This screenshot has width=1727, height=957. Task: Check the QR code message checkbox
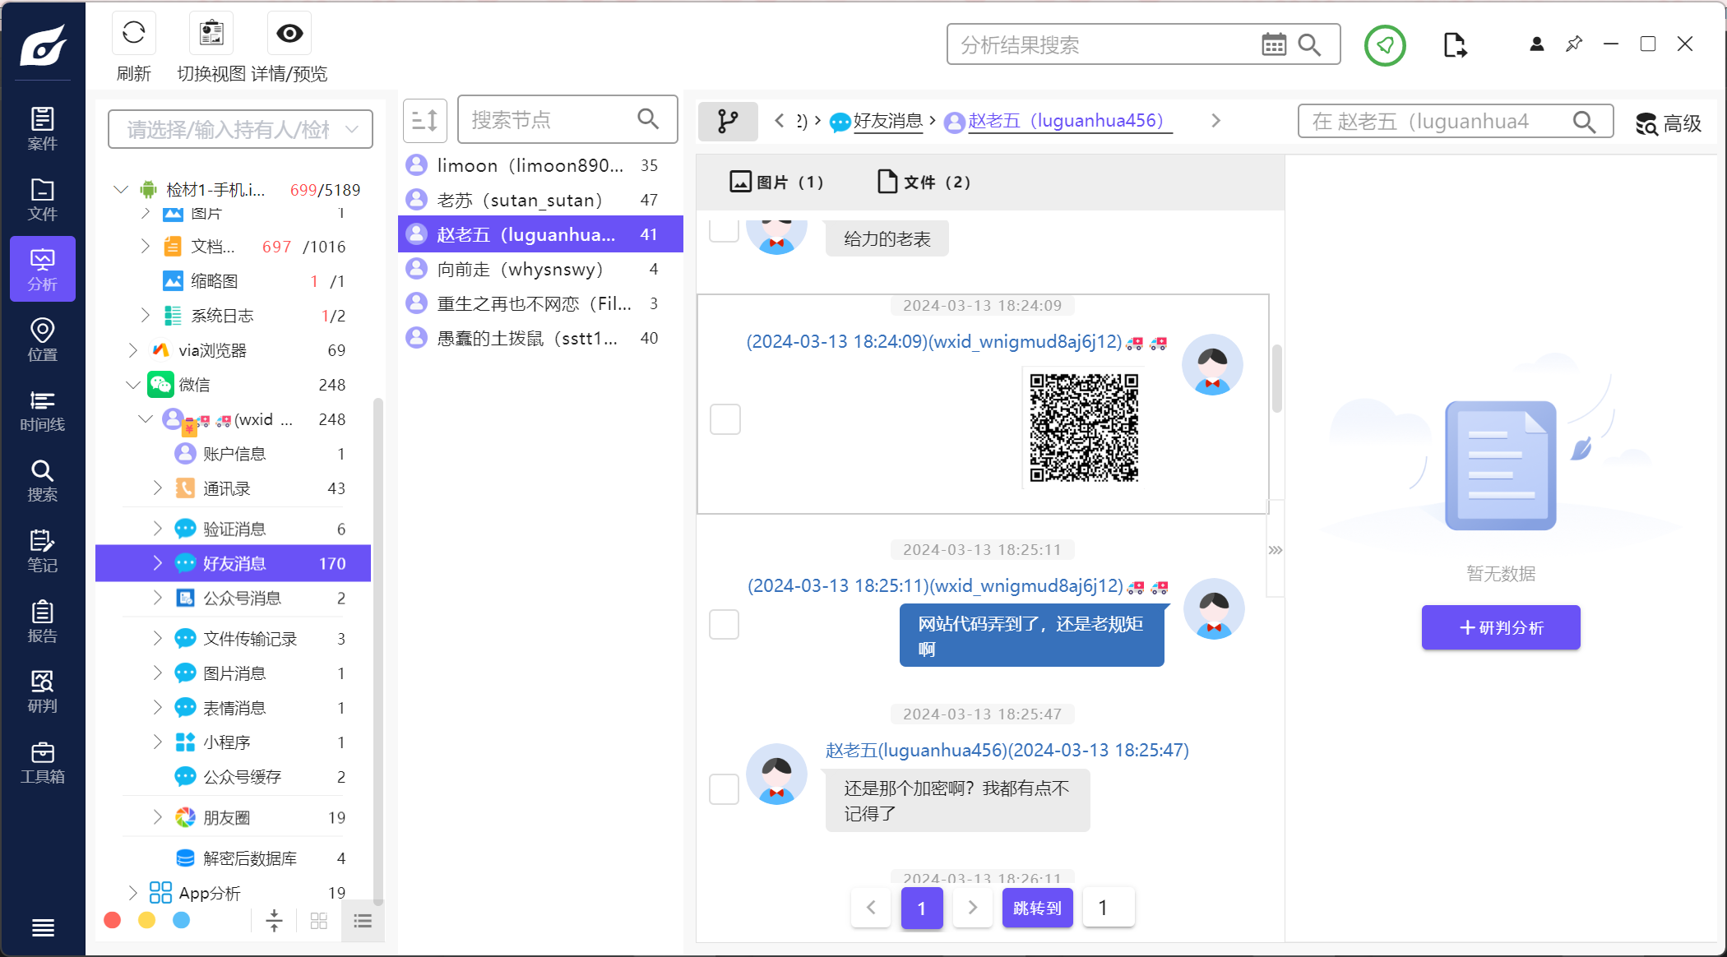[x=725, y=419]
